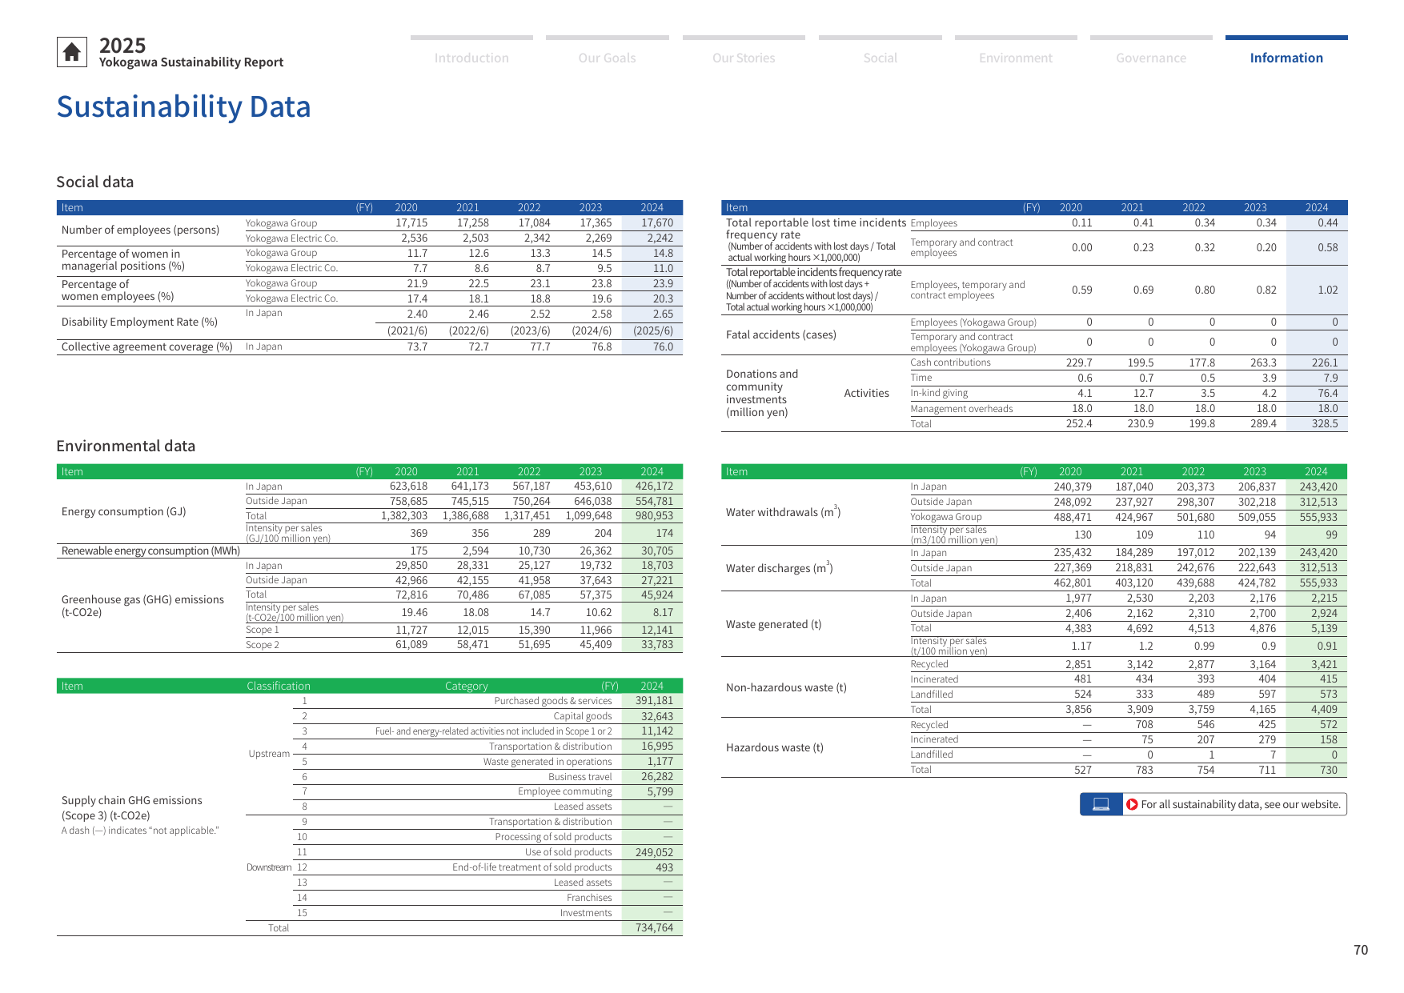Click the Downstream classification label
Viewport: 1404px width, 993px height.
pyautogui.click(x=269, y=867)
